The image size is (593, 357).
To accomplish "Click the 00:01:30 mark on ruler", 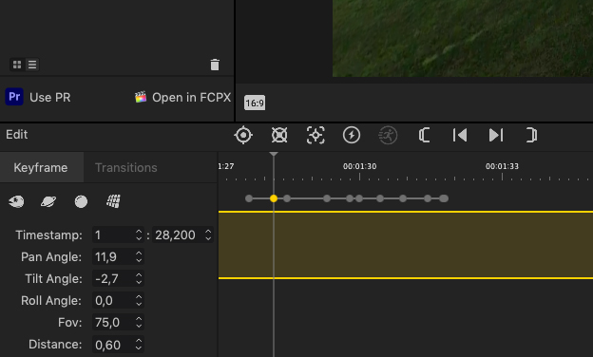I will point(359,166).
